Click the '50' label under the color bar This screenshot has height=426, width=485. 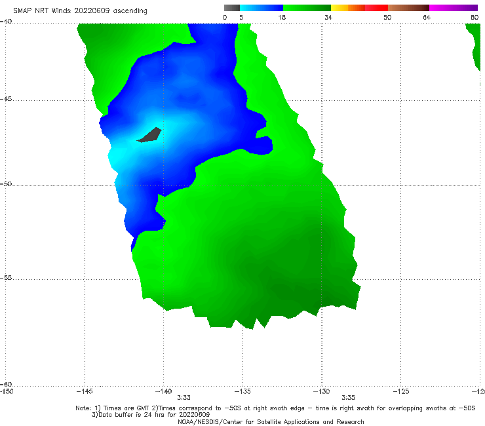387,18
